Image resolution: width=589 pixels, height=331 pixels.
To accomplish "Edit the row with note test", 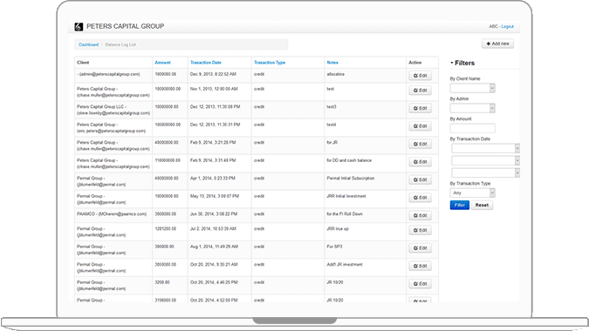I will pyautogui.click(x=420, y=91).
